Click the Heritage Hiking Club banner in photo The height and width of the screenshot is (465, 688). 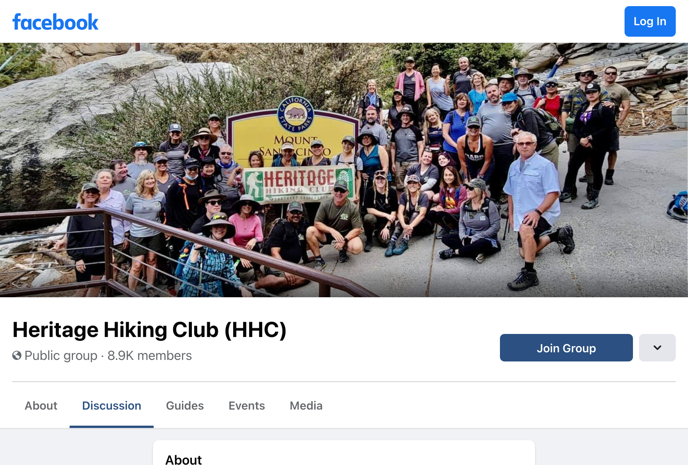tap(299, 183)
